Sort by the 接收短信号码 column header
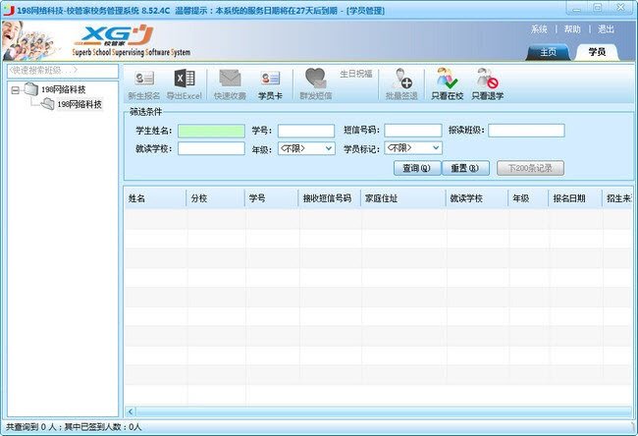638x436 pixels. [330, 198]
